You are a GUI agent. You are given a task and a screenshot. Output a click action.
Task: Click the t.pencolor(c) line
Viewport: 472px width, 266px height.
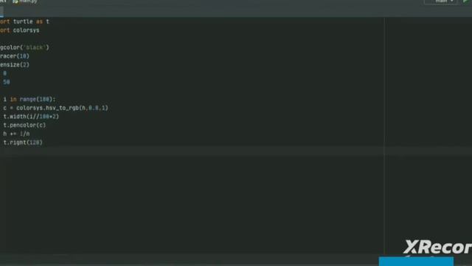24,125
